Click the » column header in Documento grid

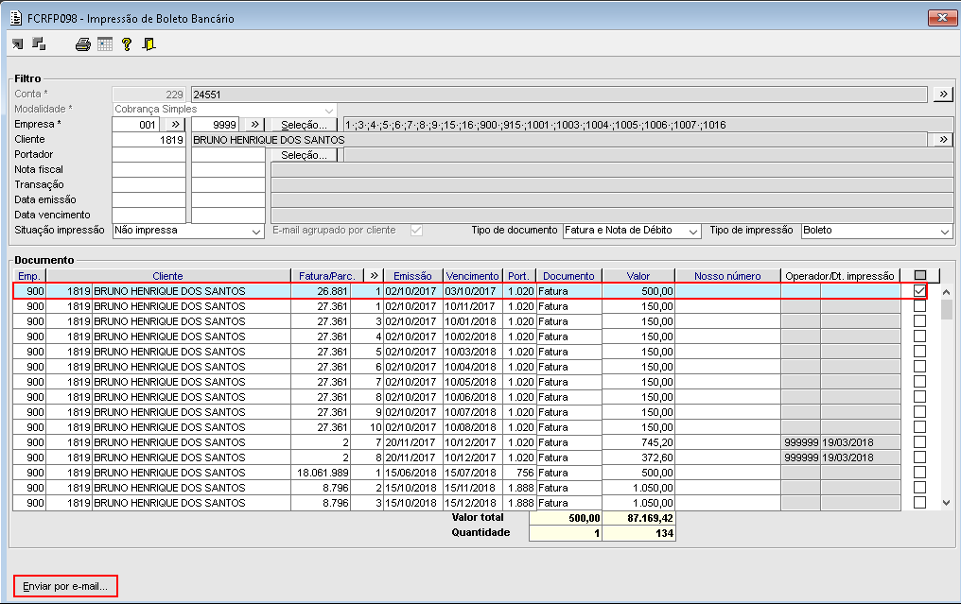click(x=374, y=276)
